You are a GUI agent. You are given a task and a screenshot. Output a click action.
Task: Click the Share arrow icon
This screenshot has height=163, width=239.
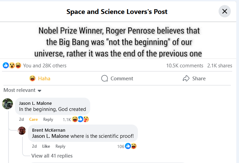click(x=186, y=79)
